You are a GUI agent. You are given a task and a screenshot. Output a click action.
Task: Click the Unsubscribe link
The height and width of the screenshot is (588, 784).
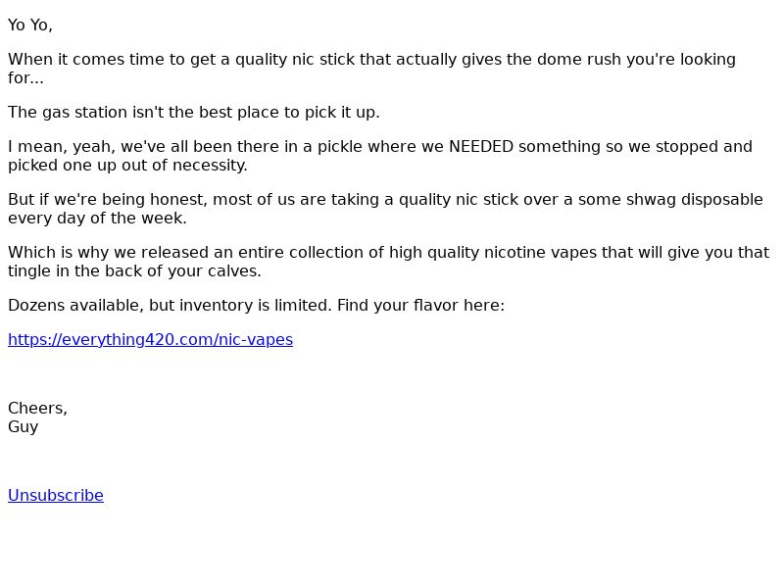pos(56,496)
